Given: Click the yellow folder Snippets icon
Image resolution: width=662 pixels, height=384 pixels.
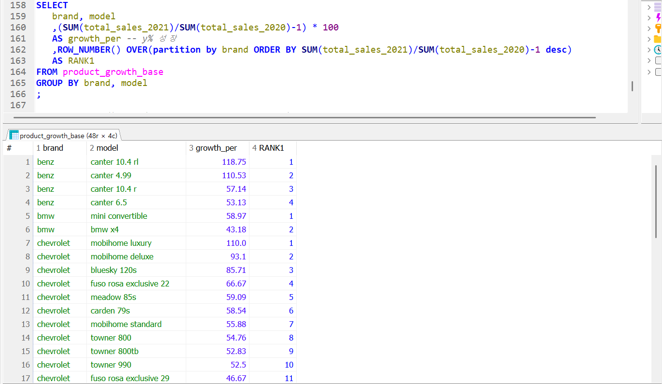Looking at the screenshot, I should pyautogui.click(x=658, y=39).
